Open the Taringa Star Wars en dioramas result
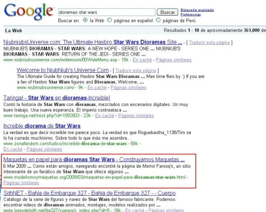The width and height of the screenshot is (266, 212). (x=57, y=98)
